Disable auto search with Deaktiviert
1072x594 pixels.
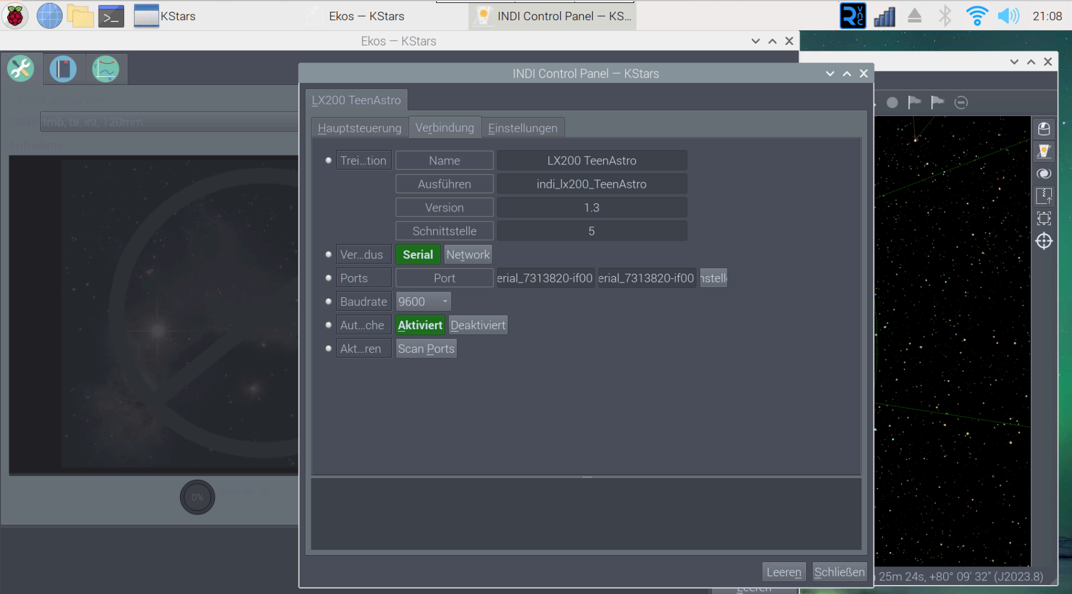coord(478,325)
